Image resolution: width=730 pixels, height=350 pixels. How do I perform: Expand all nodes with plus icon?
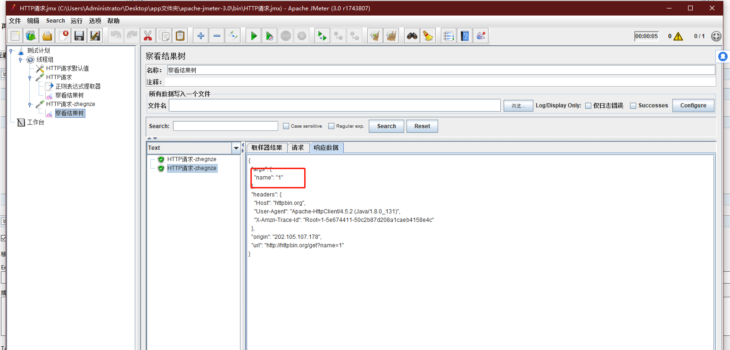pos(200,36)
